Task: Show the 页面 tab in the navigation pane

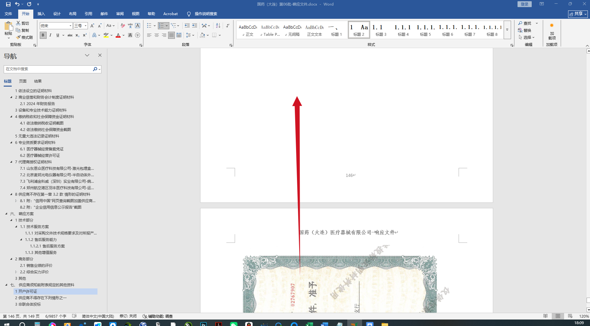Action: 23,81
